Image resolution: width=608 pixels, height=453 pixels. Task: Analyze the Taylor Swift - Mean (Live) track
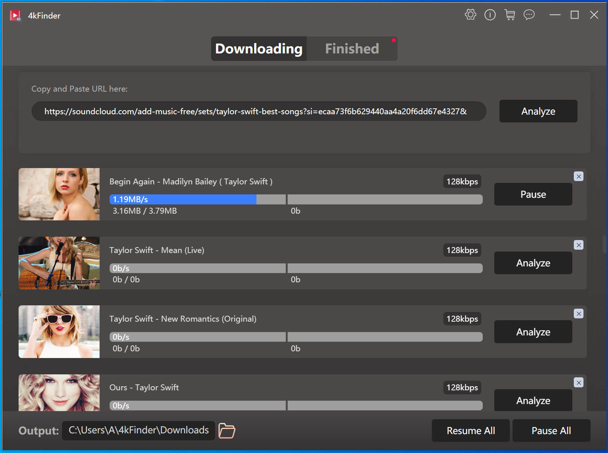pyautogui.click(x=533, y=263)
